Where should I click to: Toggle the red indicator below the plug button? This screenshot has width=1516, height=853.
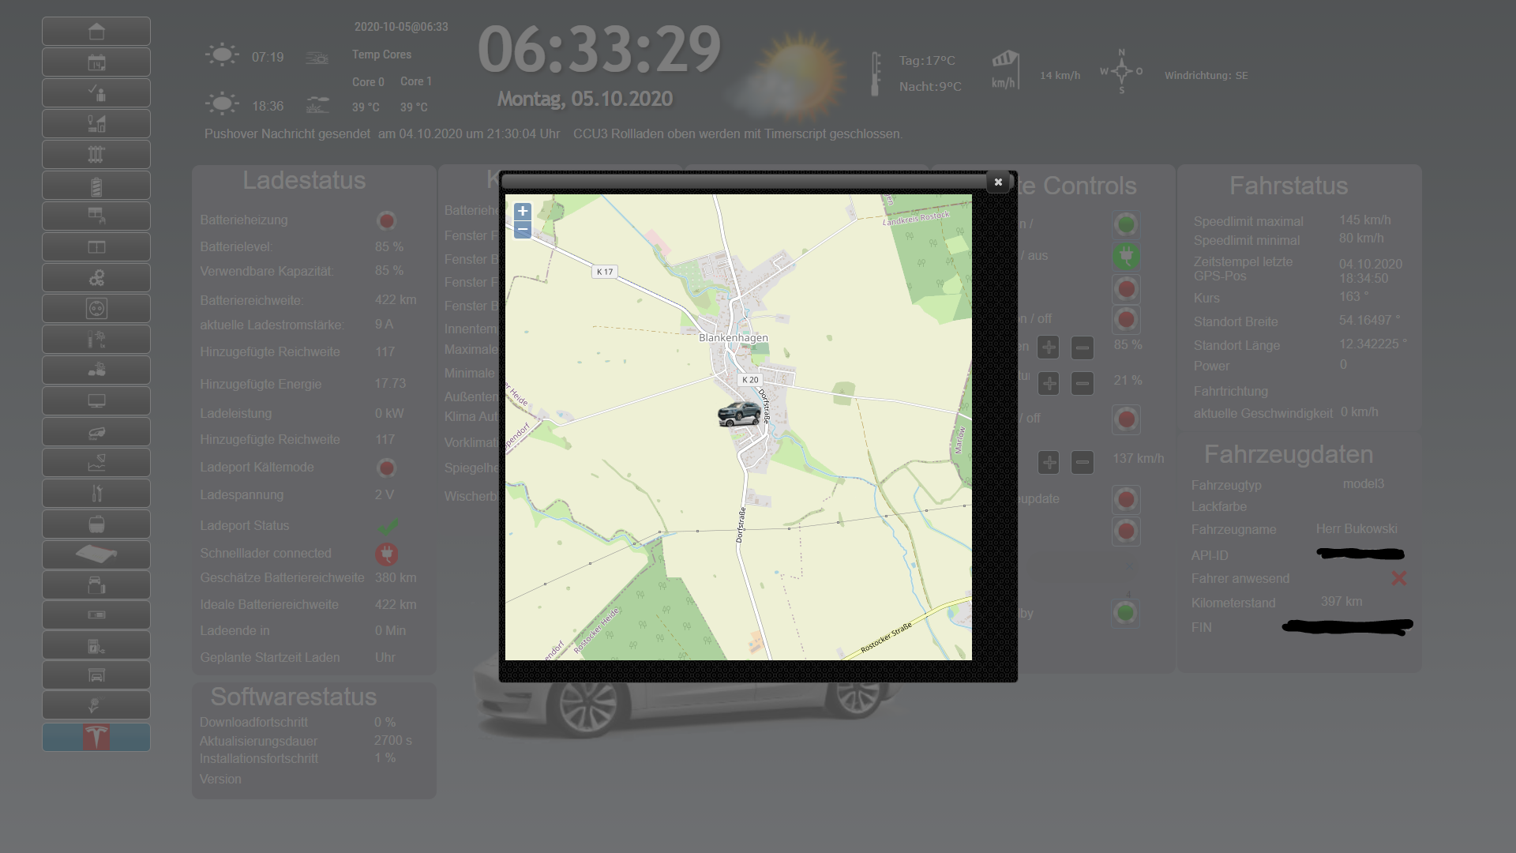coord(1126,288)
